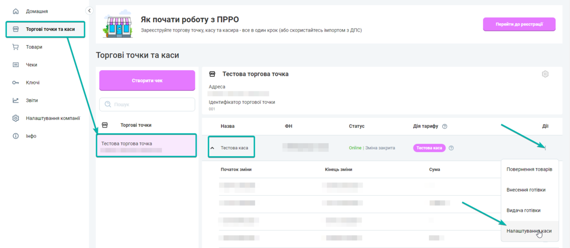This screenshot has width=570, height=248.
Task: Click the Налаштування компанії gear icon
Action: (x=16, y=118)
